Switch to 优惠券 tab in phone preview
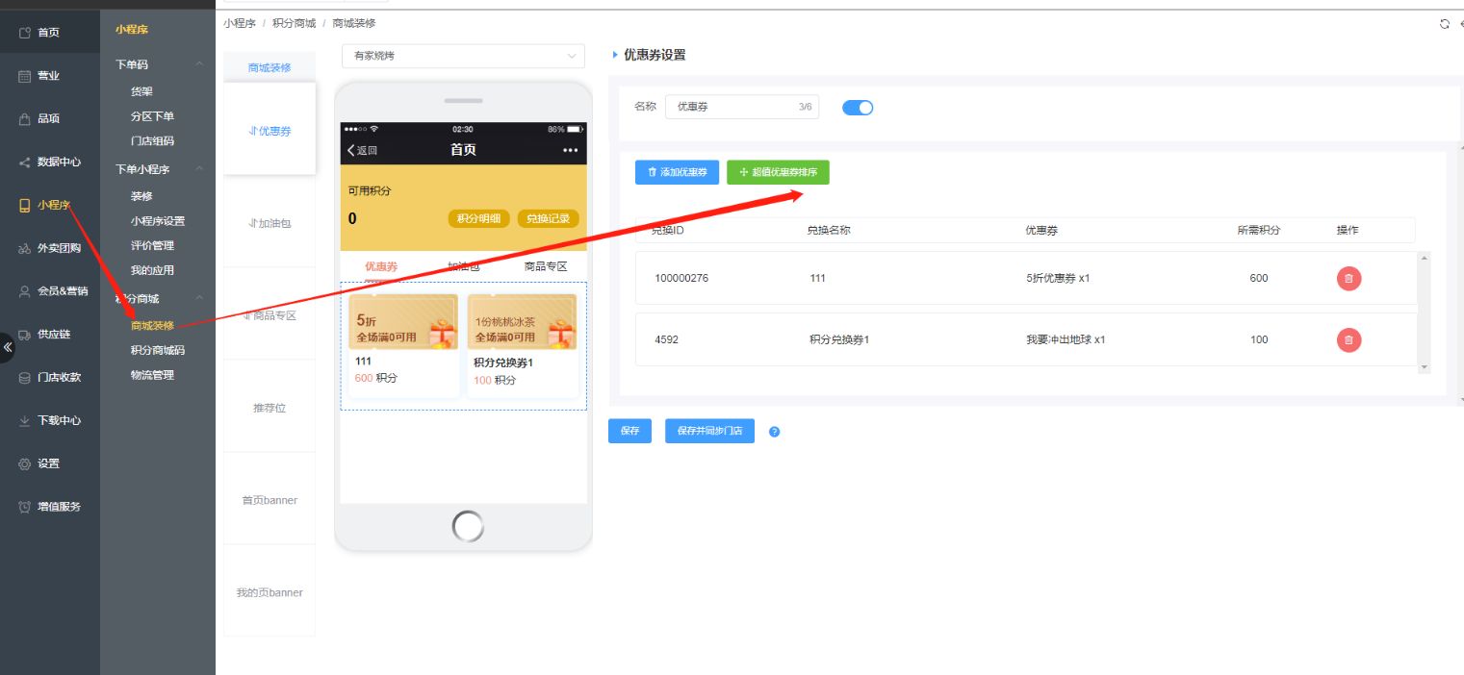 click(381, 266)
